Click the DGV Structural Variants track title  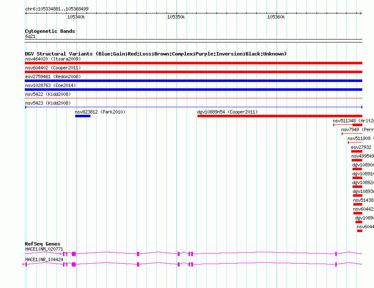coord(156,54)
